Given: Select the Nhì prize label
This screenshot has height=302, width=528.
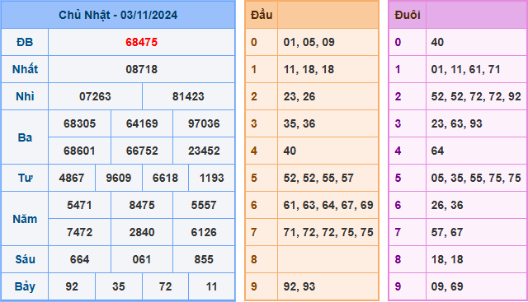Looking at the screenshot, I should (25, 97).
